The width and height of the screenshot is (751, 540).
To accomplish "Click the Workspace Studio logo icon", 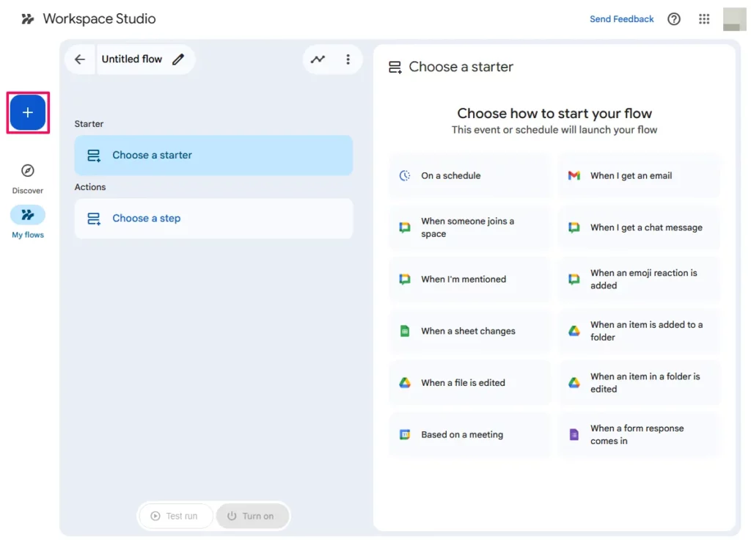I will [x=28, y=18].
